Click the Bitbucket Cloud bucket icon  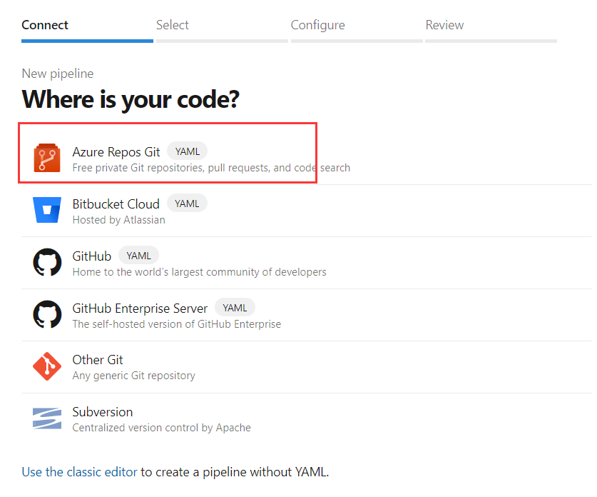point(47,210)
